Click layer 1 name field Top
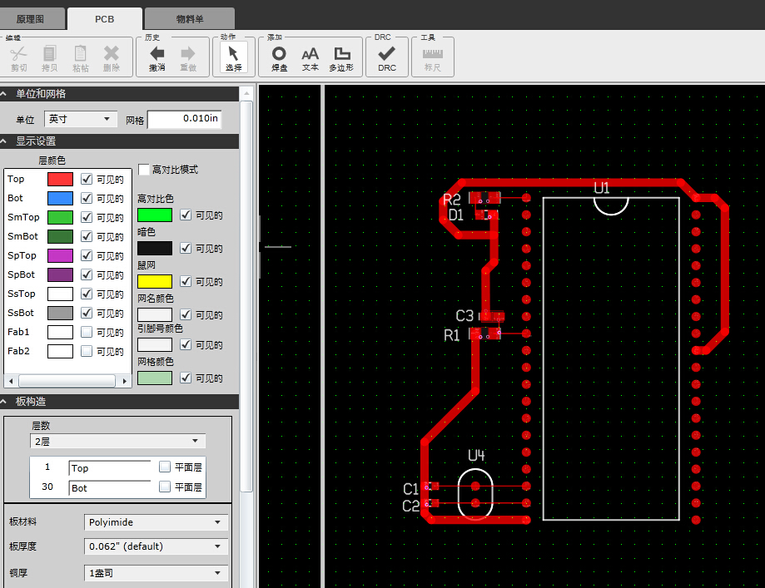 click(110, 468)
